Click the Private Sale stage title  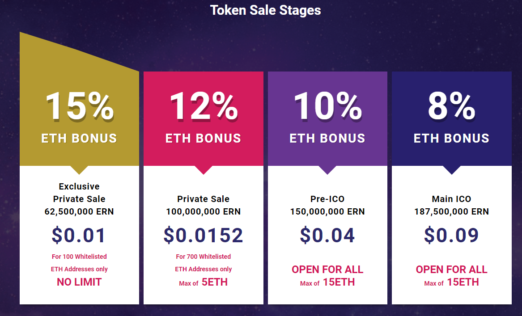[204, 199]
